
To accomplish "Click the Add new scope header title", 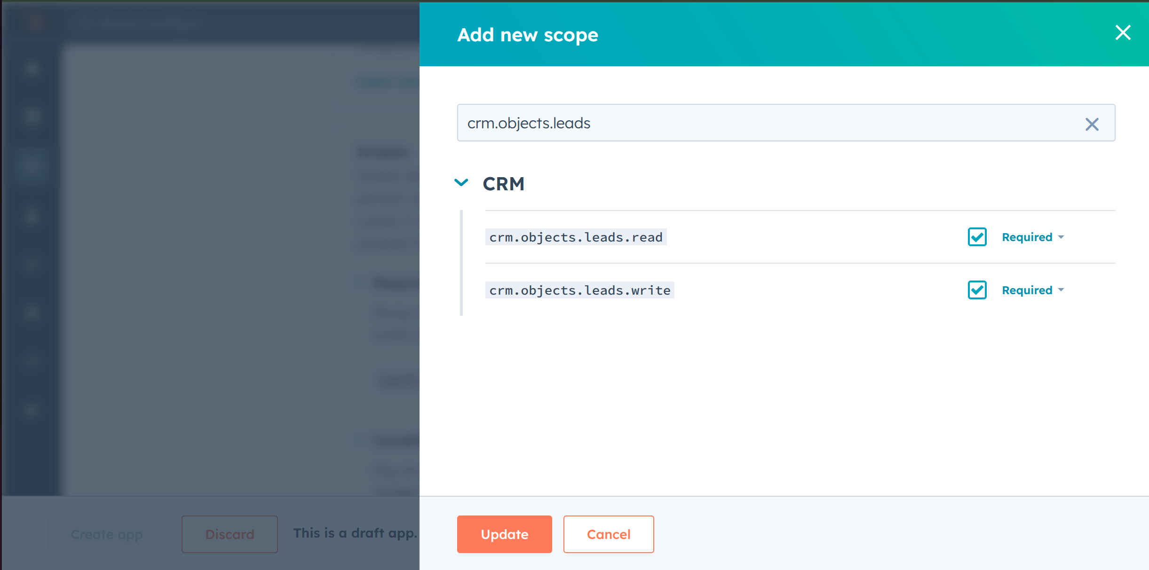I will tap(528, 35).
